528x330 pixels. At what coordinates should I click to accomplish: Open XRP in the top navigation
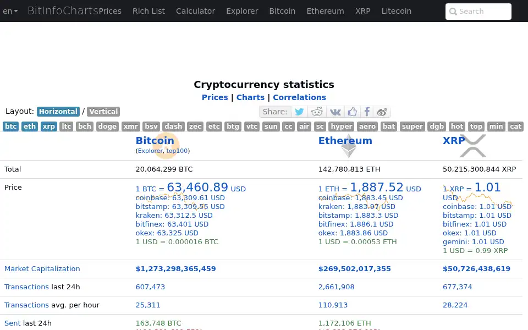tap(363, 11)
